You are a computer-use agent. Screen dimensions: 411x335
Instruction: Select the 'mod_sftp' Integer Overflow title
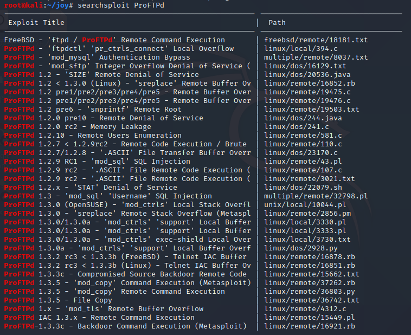pyautogui.click(x=127, y=66)
